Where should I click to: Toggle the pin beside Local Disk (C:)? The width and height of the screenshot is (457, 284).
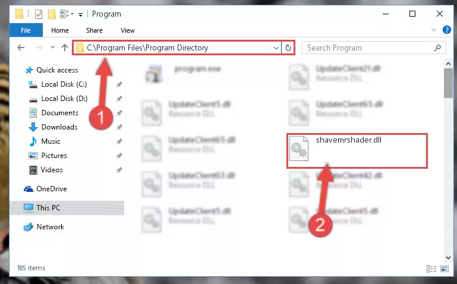[119, 84]
